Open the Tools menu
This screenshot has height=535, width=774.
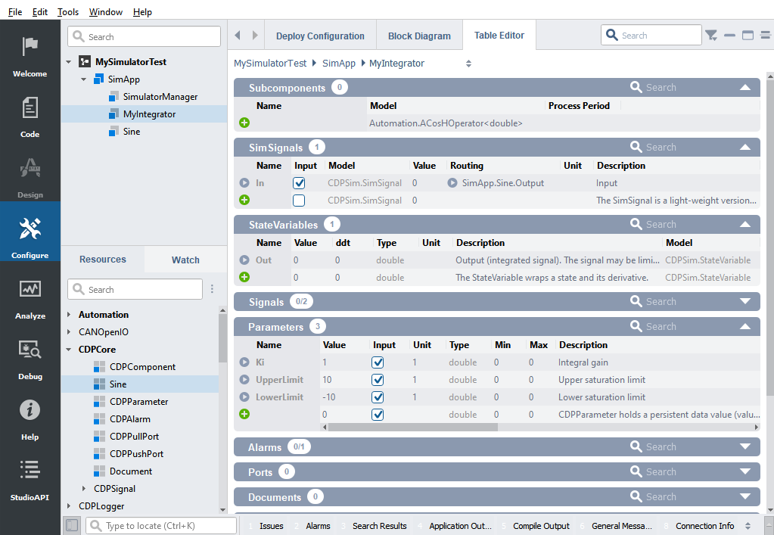(x=68, y=12)
